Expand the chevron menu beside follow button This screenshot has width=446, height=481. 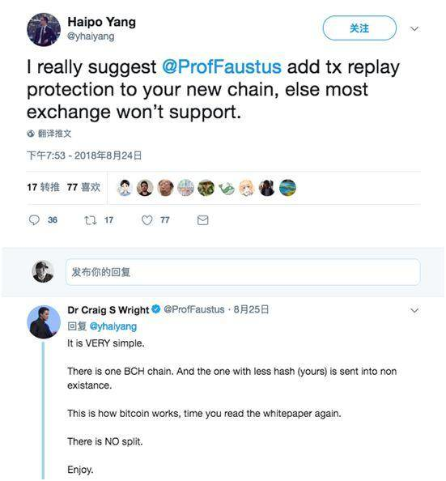[x=414, y=29]
